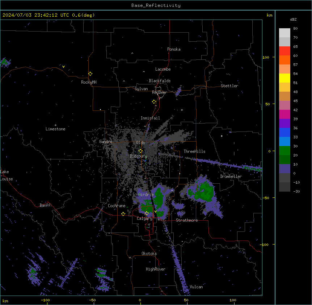Select the yellow diamond marker south of RedDeer
Image resolution: width=312 pixels, height=305 pixels.
(154, 102)
